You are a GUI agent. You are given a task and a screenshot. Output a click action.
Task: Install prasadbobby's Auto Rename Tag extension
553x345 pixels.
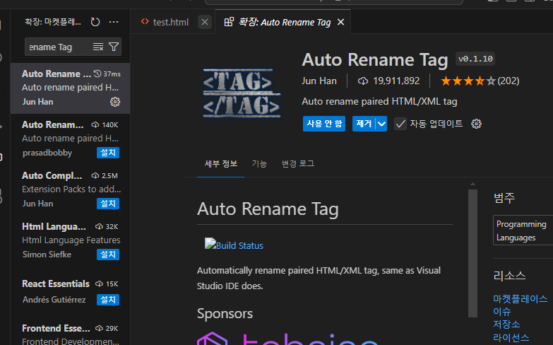point(108,153)
